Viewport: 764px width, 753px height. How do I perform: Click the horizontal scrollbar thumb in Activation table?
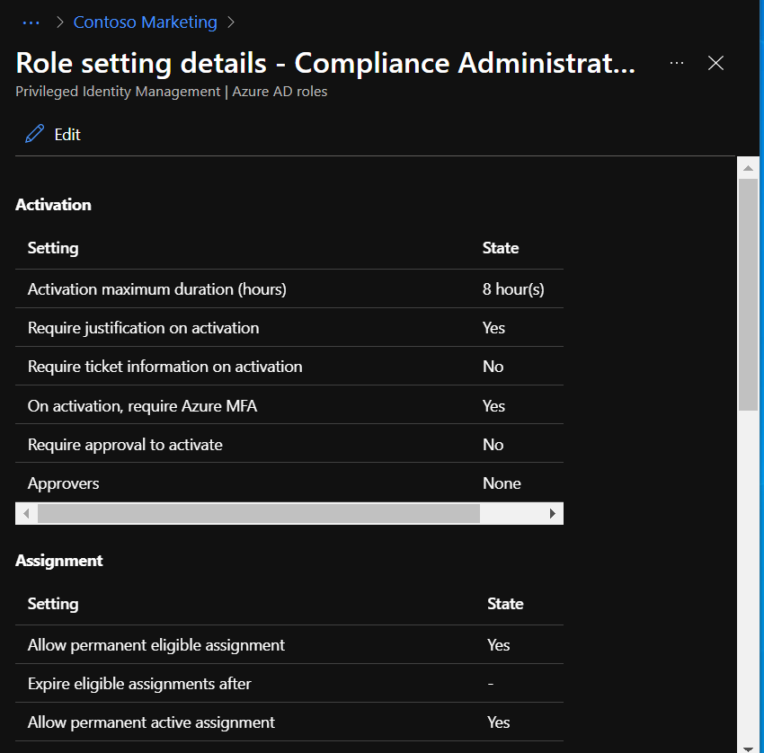point(259,513)
